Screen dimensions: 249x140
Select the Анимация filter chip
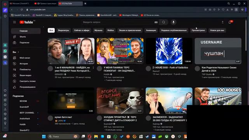click(151, 30)
